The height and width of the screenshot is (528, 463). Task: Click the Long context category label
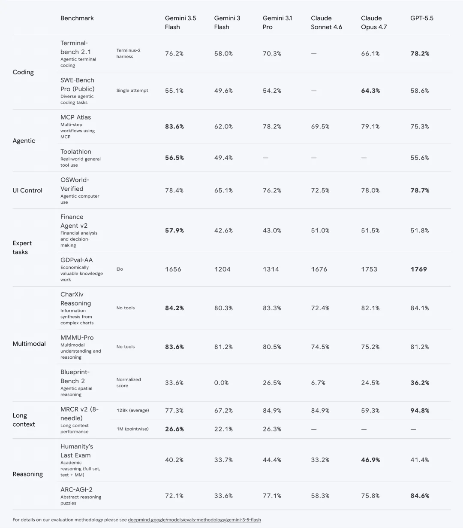coord(24,420)
